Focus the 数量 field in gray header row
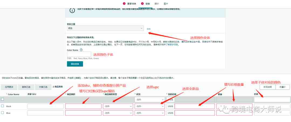The height and width of the screenshot is (122, 291). 234,100
